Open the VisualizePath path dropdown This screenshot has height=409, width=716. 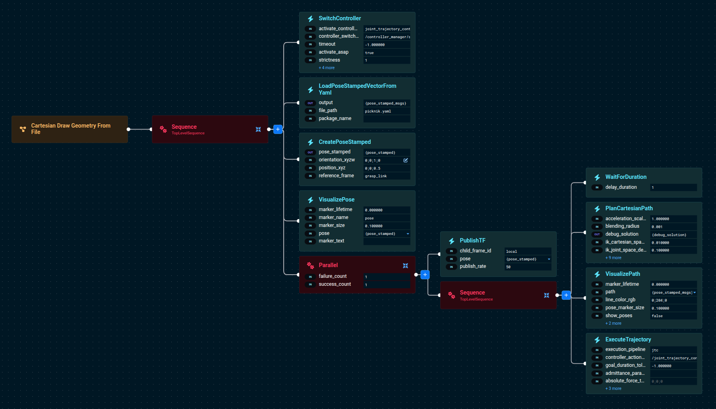tap(695, 293)
